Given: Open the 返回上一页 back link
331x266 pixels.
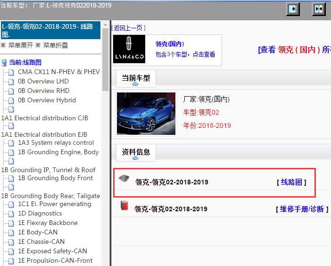Looking at the screenshot, I should [129, 28].
